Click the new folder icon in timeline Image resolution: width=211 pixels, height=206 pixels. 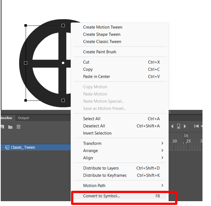(x=10, y=127)
